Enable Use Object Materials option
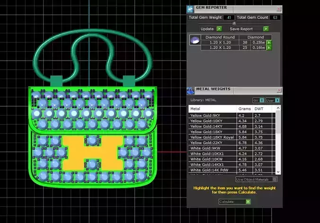 coord(256,179)
